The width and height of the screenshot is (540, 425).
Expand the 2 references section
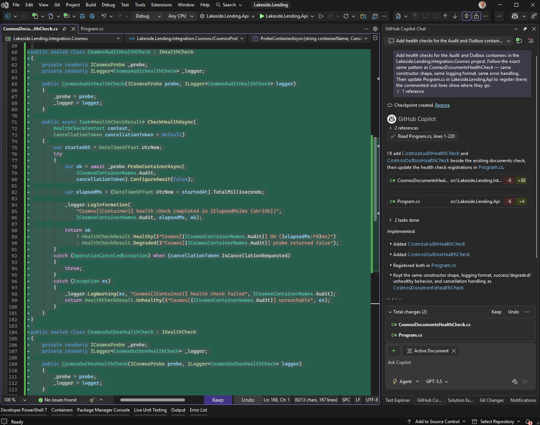click(403, 128)
